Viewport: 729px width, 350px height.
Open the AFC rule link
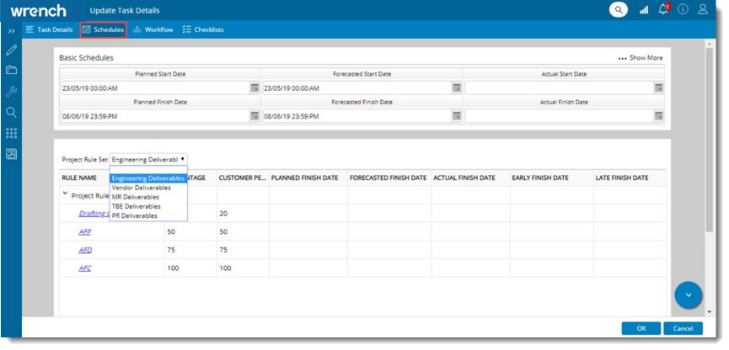click(85, 268)
